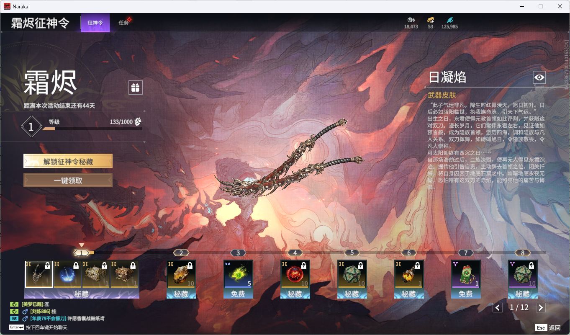This screenshot has height=335, width=570.
Task: Click the 日凝焰 skin title
Action: coord(447,77)
